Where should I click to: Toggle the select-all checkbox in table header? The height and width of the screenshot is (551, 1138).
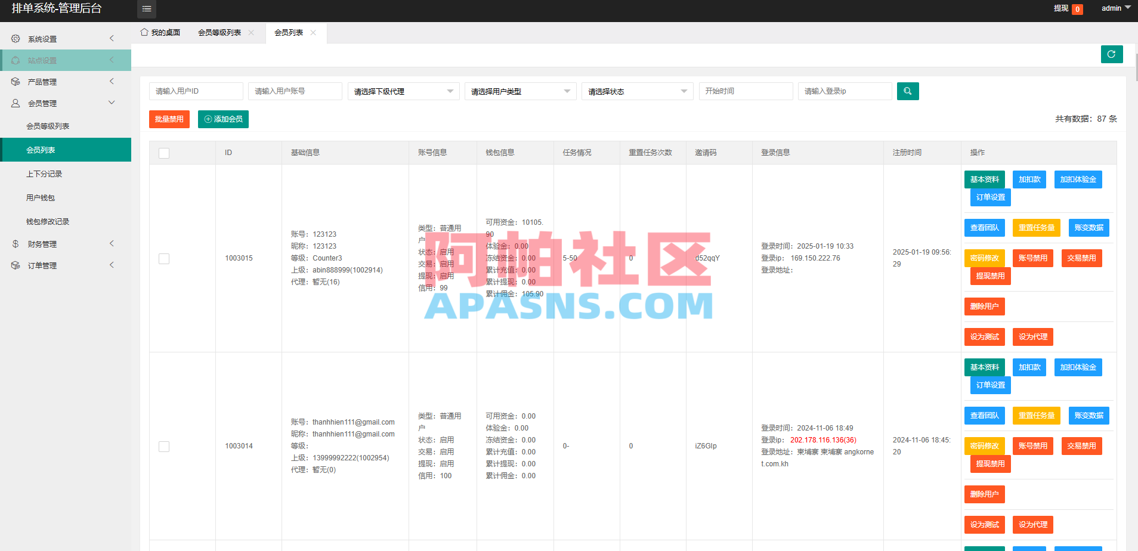[x=164, y=153]
